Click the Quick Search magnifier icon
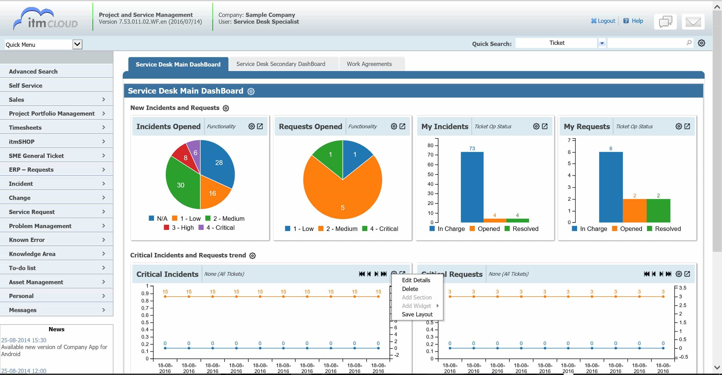Viewport: 722px width, 375px height. 689,43
